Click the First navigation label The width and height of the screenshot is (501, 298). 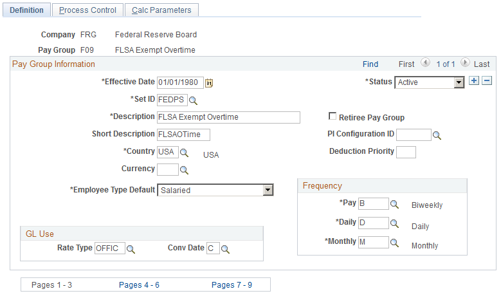click(x=406, y=64)
